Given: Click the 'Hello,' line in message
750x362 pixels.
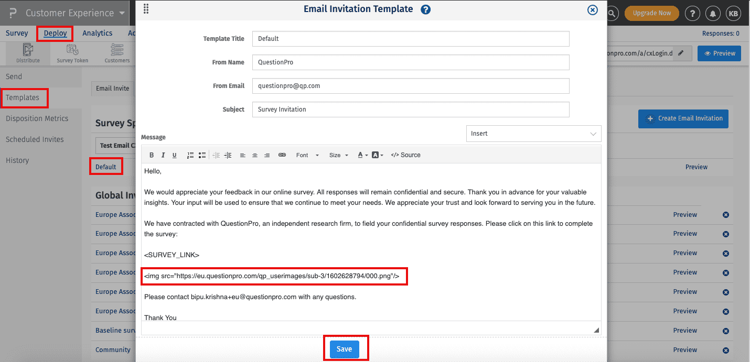Looking at the screenshot, I should 153,171.
